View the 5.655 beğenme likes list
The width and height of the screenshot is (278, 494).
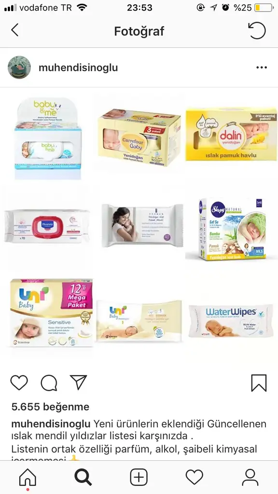pyautogui.click(x=50, y=407)
